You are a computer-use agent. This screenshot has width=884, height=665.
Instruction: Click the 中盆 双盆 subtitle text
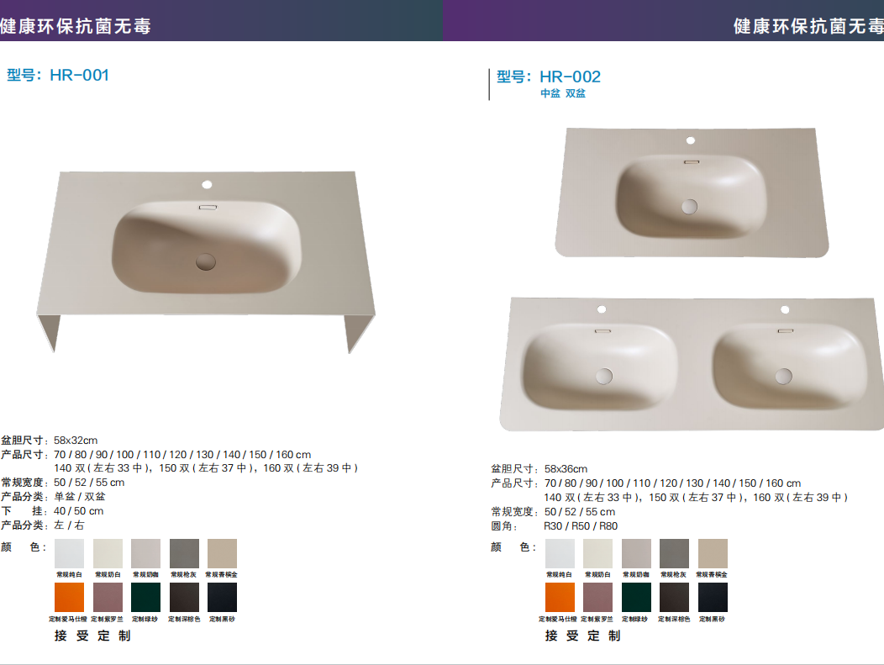[x=563, y=93]
